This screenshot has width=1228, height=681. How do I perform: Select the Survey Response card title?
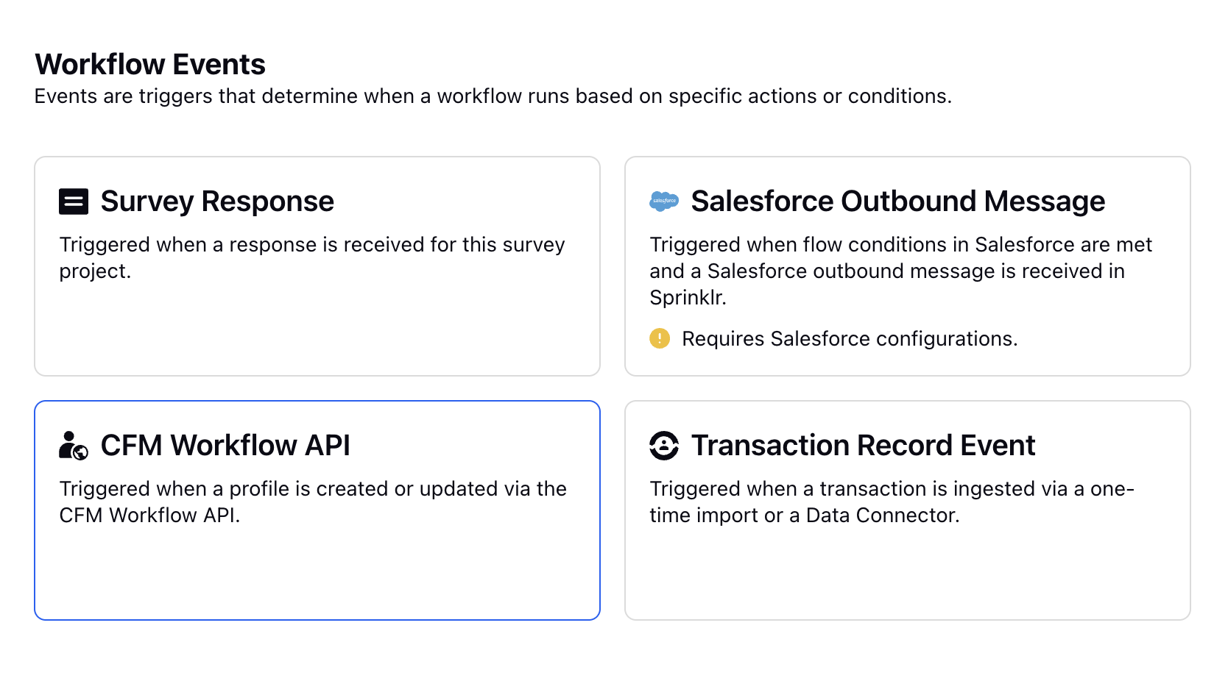pyautogui.click(x=217, y=202)
